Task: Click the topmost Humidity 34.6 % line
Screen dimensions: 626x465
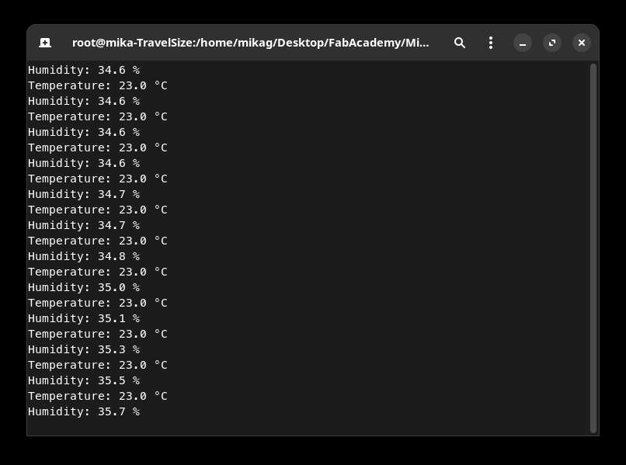Action: pos(84,70)
